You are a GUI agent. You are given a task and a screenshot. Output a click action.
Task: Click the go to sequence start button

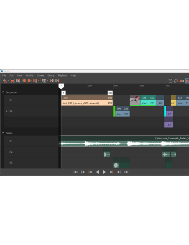click(76, 172)
